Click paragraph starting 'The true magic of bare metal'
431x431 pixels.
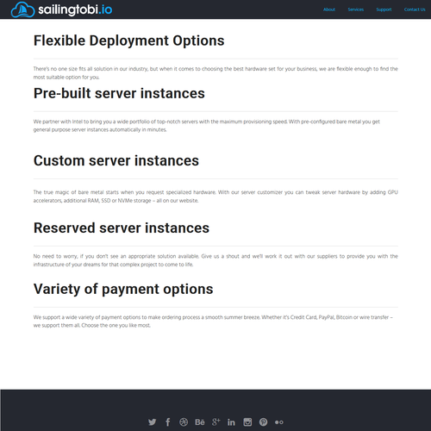[215, 197]
